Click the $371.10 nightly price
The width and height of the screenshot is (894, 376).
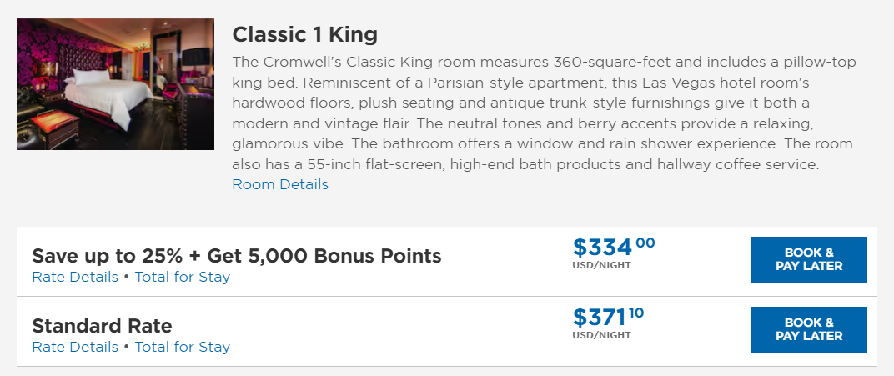tap(608, 318)
